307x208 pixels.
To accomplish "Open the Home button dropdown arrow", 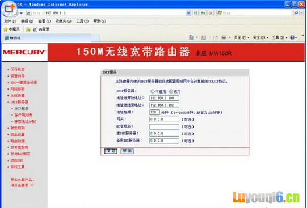I will [197, 37].
